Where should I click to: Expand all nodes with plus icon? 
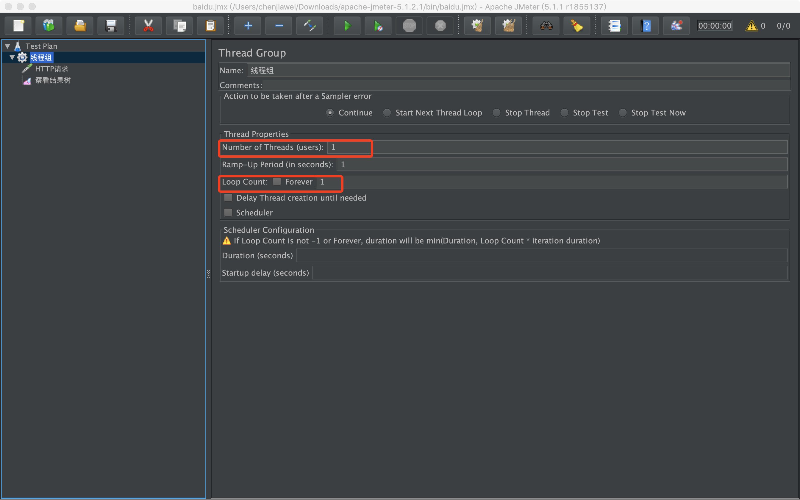(248, 26)
